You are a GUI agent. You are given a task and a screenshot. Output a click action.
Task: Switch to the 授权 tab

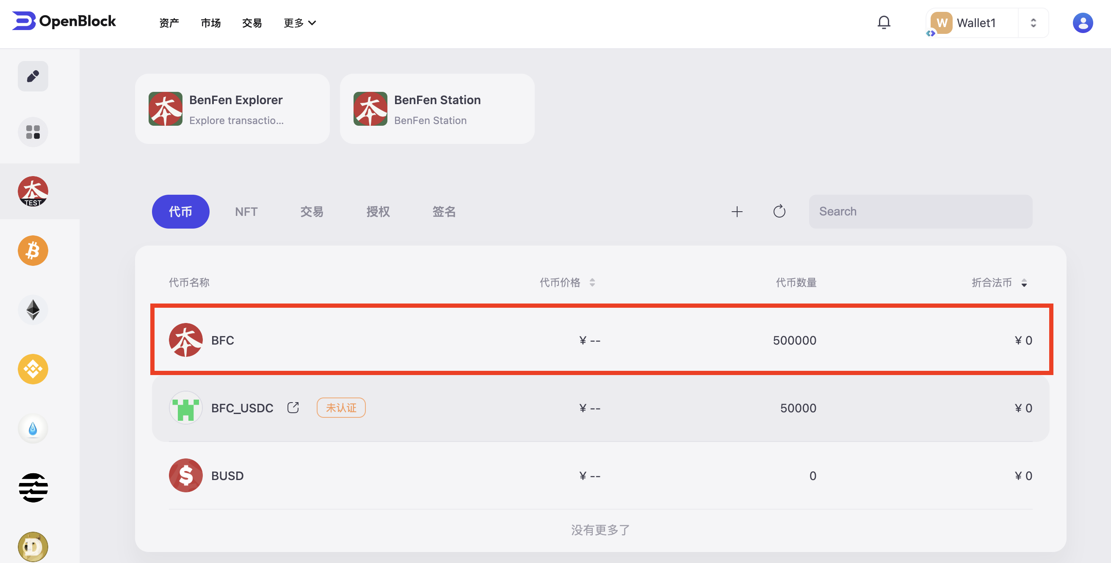coord(378,212)
